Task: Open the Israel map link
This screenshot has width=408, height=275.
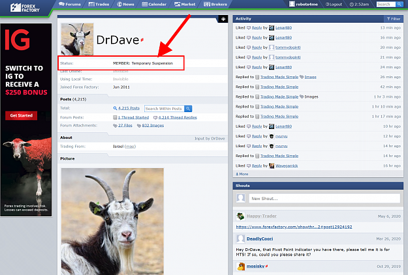Action: click(x=130, y=147)
